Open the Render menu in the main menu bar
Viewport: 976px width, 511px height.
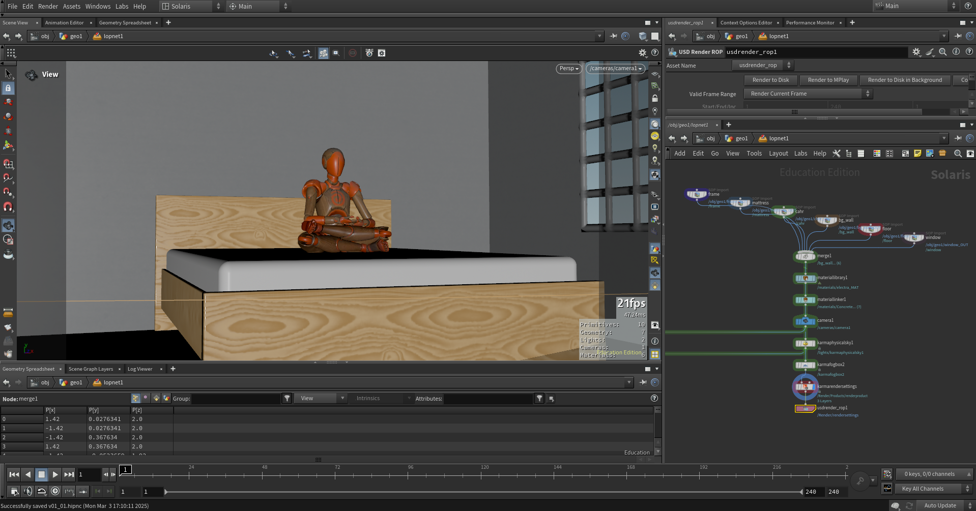[x=48, y=6]
